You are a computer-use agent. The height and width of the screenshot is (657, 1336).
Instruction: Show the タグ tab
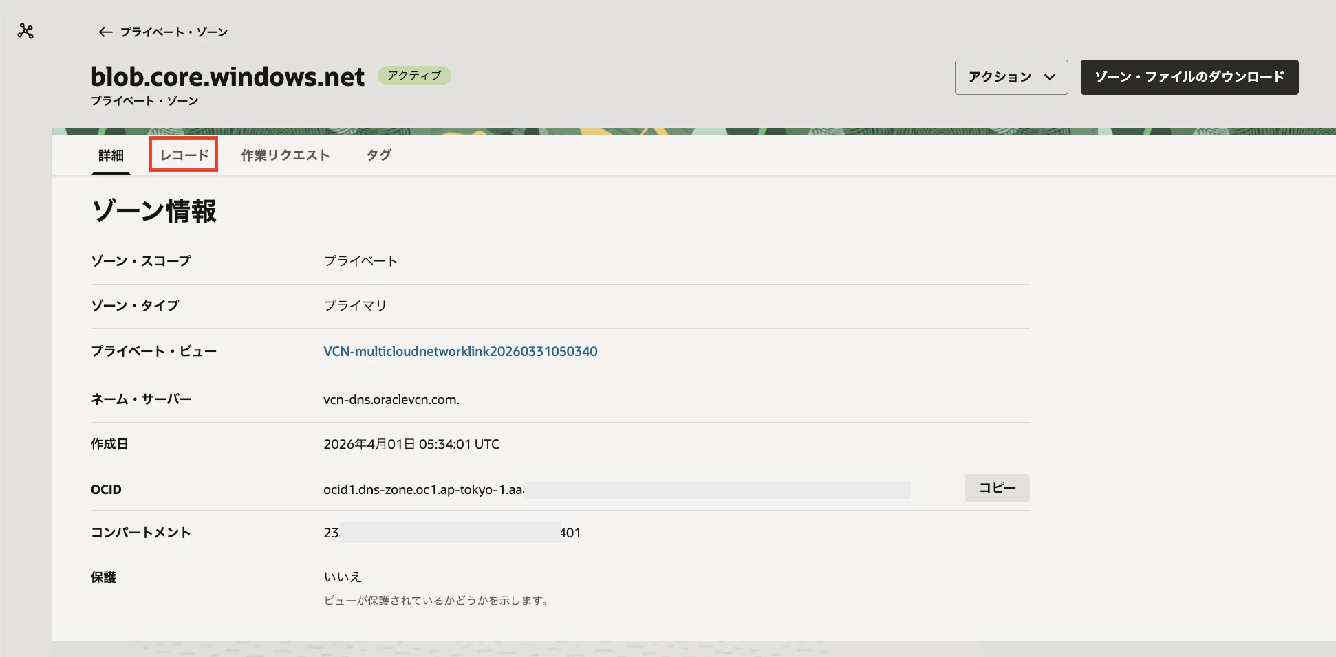[x=378, y=155]
